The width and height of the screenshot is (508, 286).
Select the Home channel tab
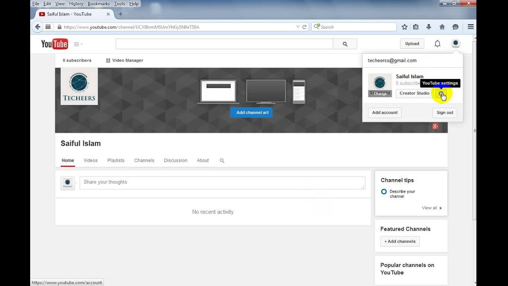click(x=68, y=160)
